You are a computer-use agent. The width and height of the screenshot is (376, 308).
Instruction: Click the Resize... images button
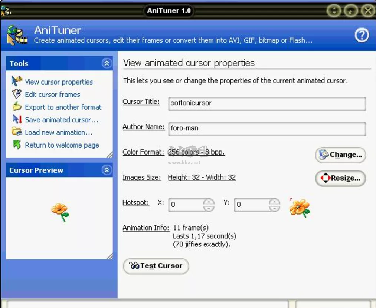[x=340, y=178]
